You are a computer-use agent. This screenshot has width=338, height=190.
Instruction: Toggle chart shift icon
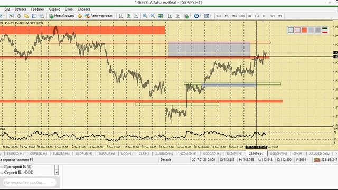click(x=177, y=16)
